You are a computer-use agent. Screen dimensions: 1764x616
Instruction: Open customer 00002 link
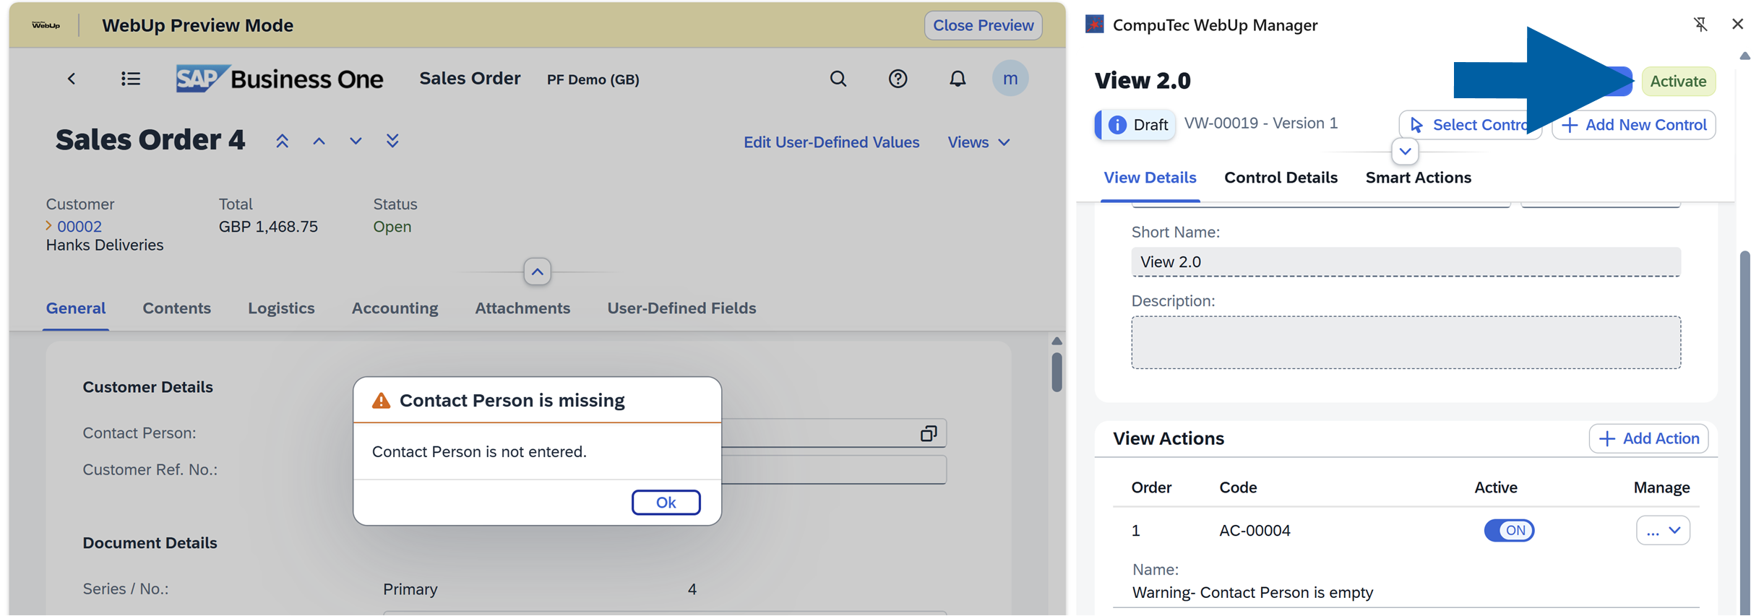[79, 227]
